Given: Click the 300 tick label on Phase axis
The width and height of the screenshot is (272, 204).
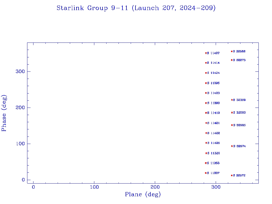Looking at the screenshot, I should [20, 71].
